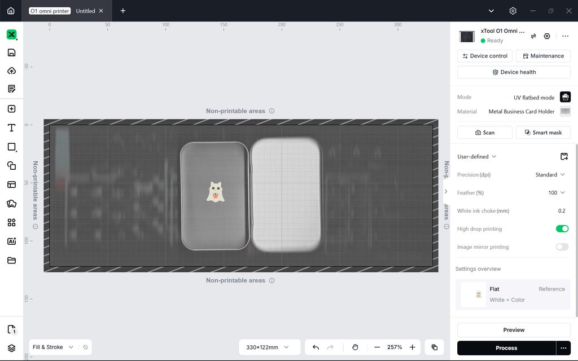Click the save project icon in sidebar

11,52
